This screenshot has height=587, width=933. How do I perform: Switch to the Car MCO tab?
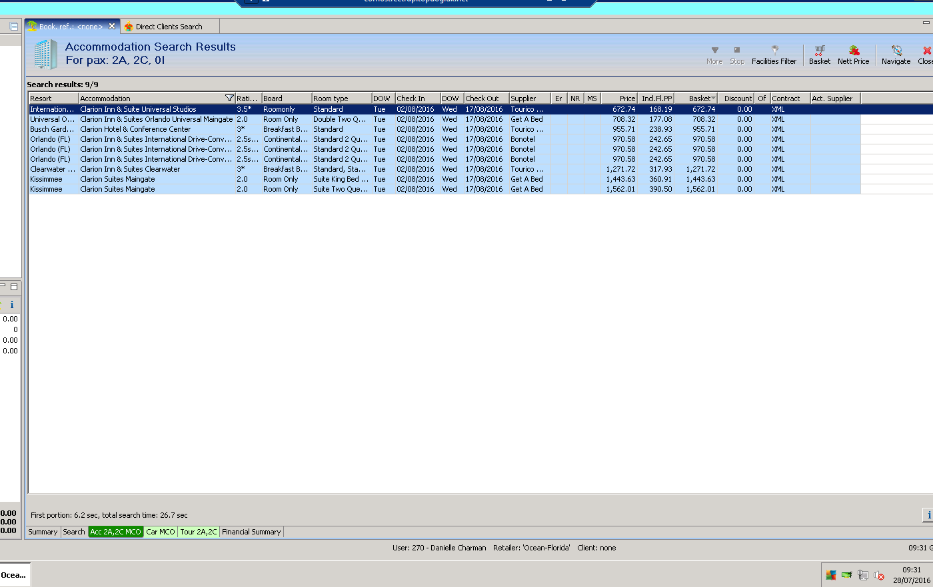click(161, 532)
